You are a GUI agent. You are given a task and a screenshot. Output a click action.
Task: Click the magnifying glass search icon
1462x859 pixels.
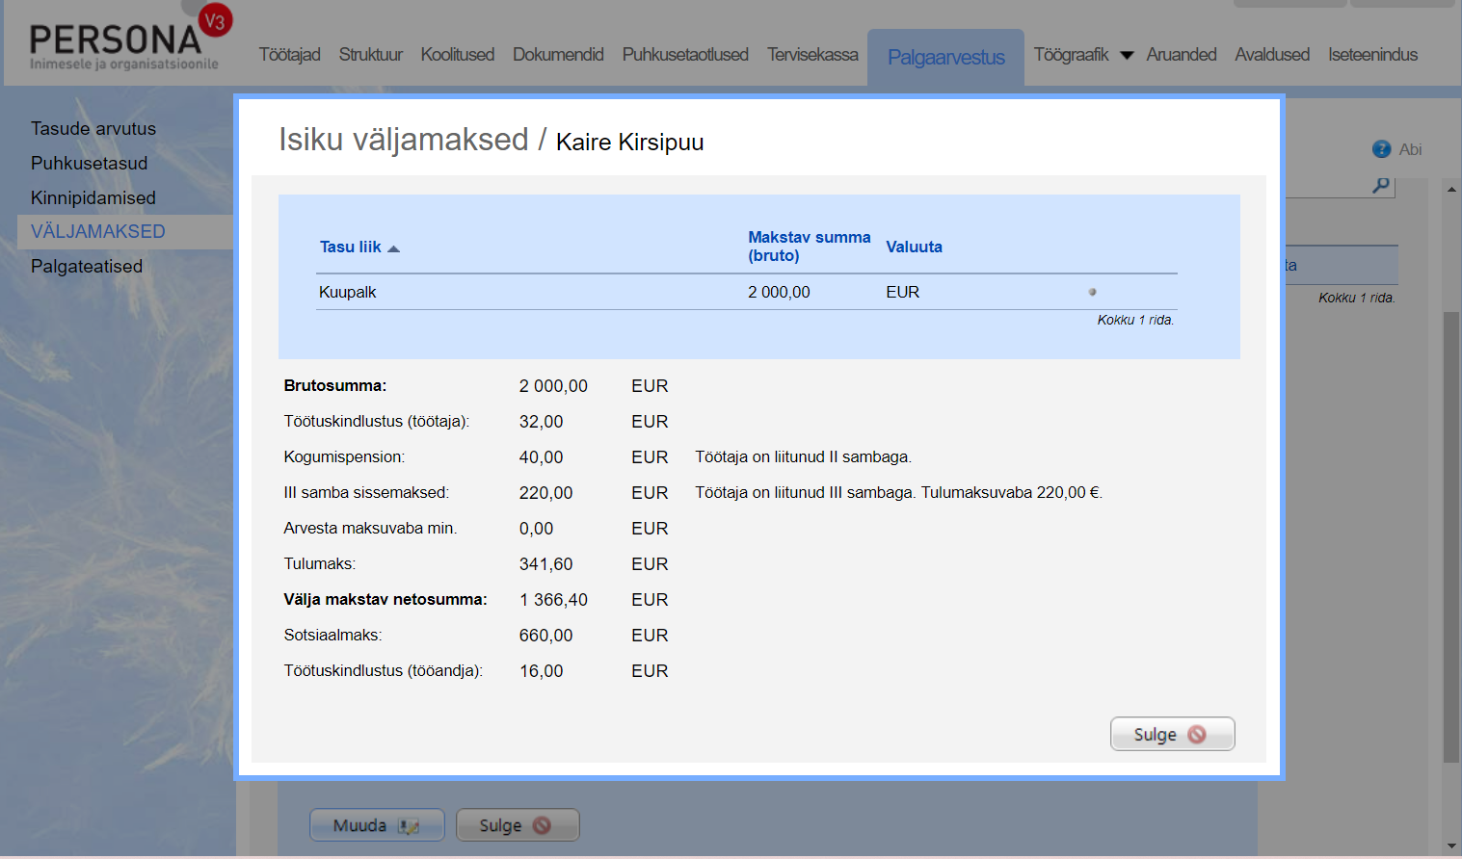click(x=1381, y=185)
